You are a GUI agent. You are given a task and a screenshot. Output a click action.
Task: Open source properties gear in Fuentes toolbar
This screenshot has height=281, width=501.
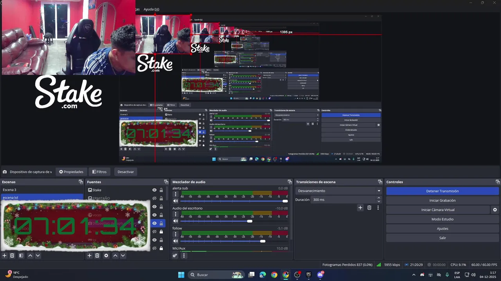click(106, 256)
